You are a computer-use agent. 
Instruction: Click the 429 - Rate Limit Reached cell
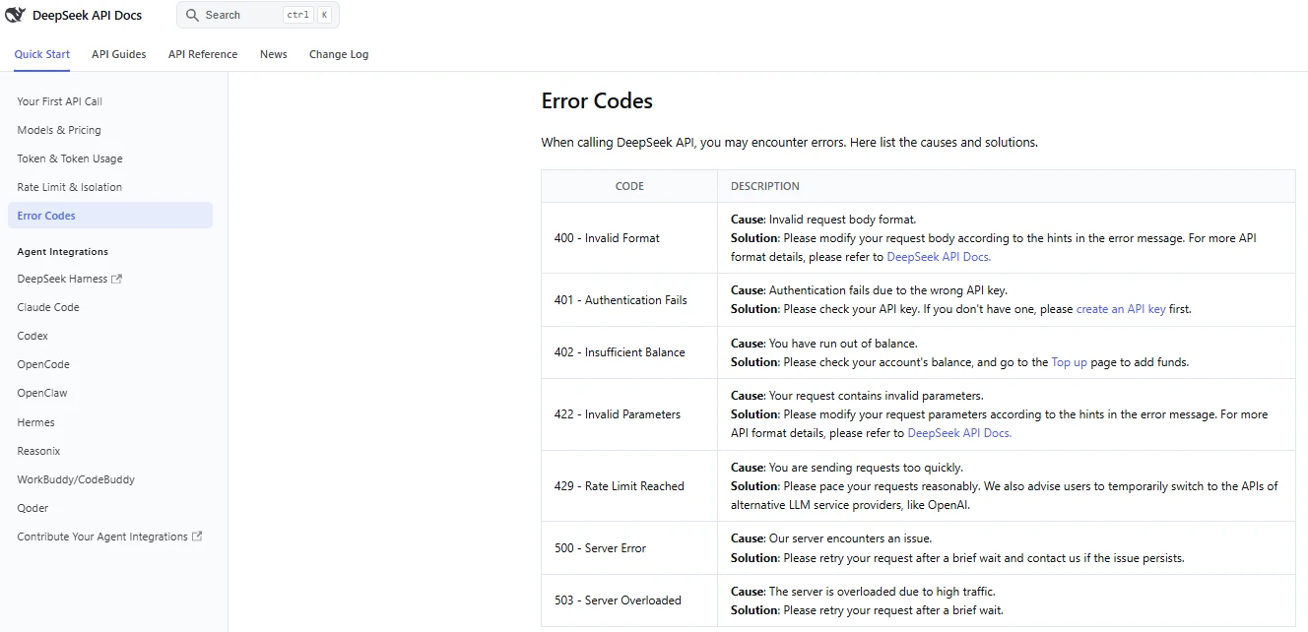(x=629, y=486)
